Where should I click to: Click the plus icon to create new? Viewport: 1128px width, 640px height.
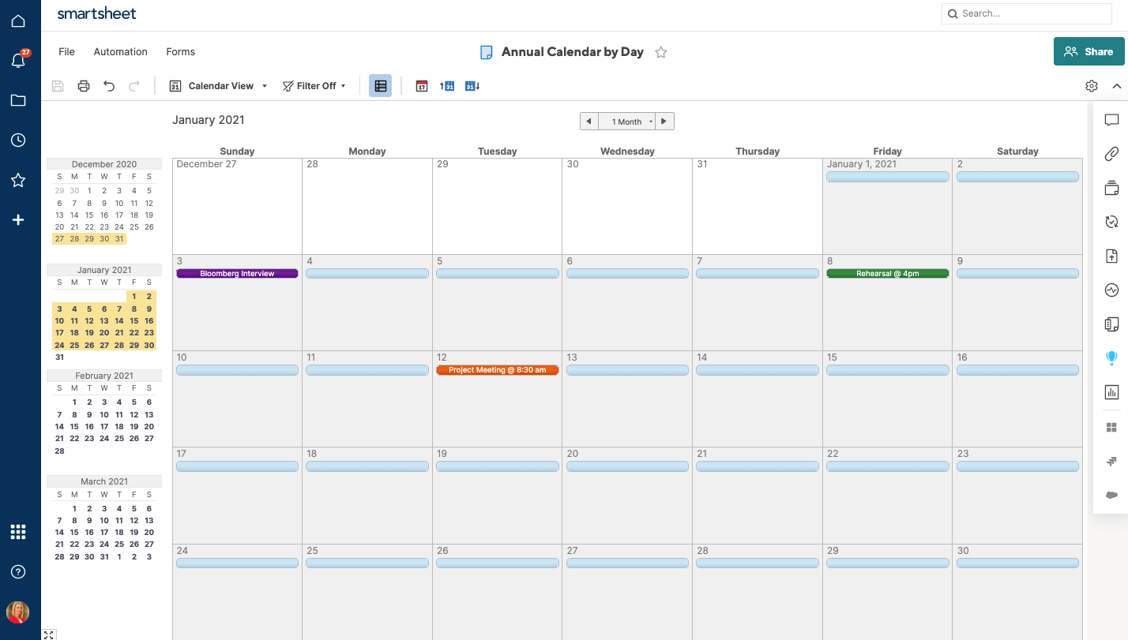click(18, 220)
